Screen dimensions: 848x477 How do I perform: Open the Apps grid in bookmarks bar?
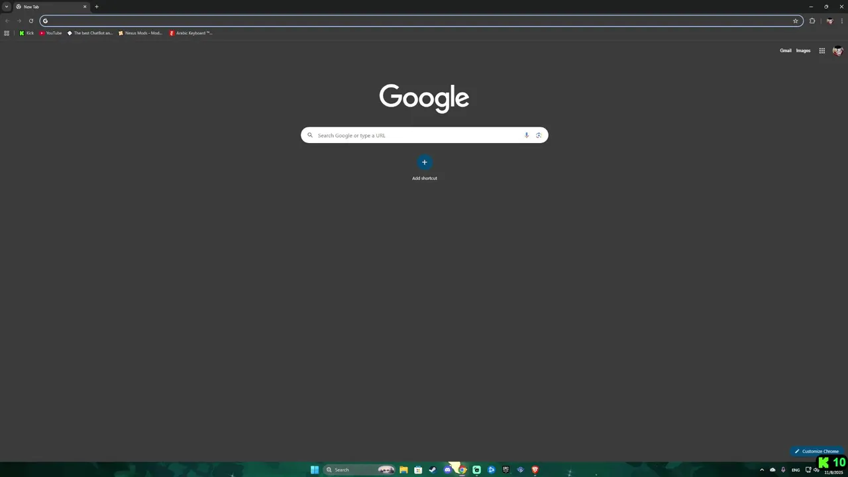click(7, 33)
